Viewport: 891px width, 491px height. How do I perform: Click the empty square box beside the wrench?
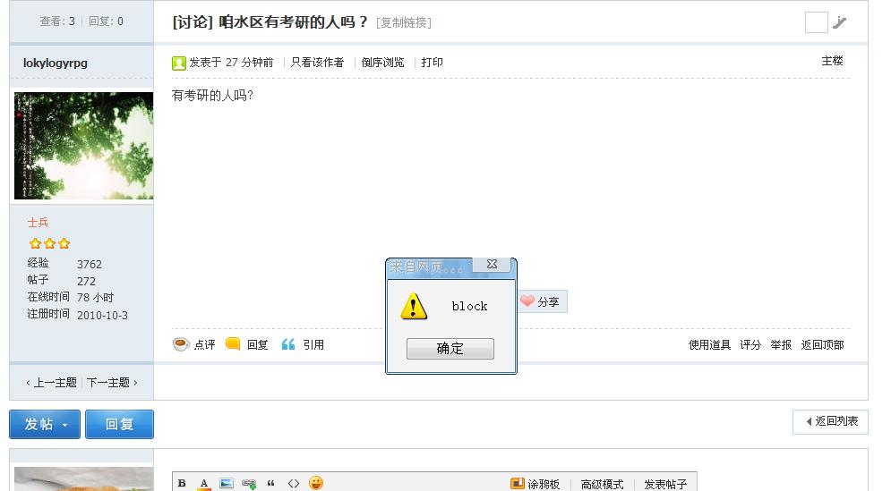click(816, 22)
